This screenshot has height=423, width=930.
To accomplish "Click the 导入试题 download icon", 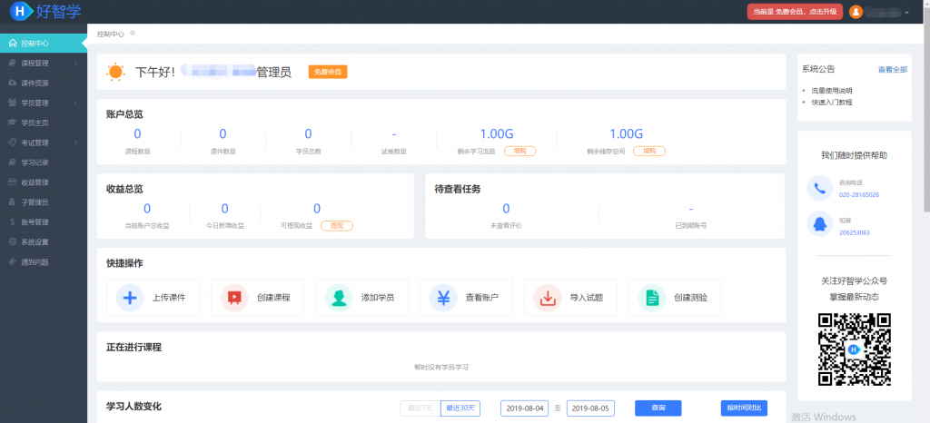I will pyautogui.click(x=548, y=298).
